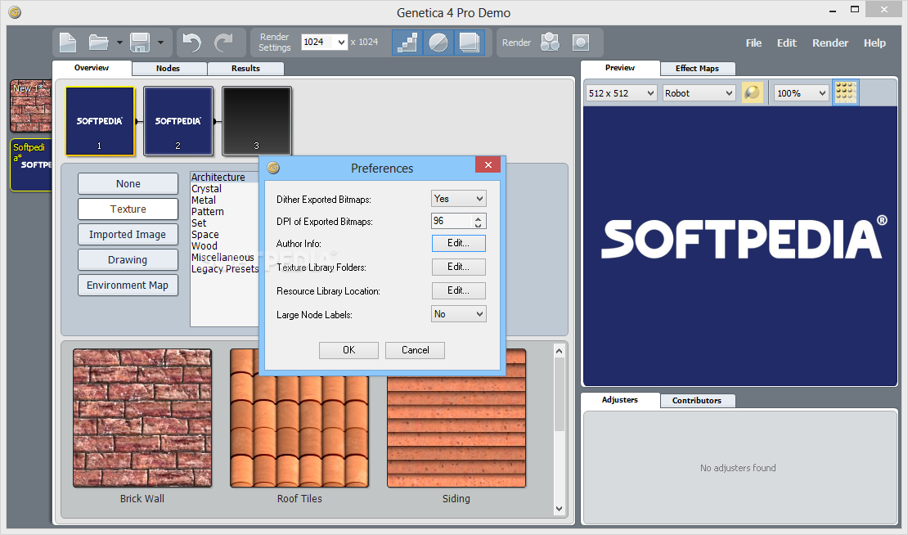The height and width of the screenshot is (535, 908).
Task: Click the None button
Action: pyautogui.click(x=128, y=183)
